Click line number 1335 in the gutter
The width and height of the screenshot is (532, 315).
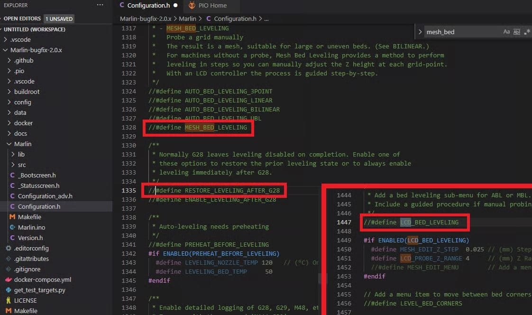click(x=128, y=190)
